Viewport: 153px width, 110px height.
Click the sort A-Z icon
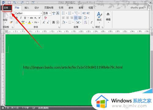tap(86, 22)
